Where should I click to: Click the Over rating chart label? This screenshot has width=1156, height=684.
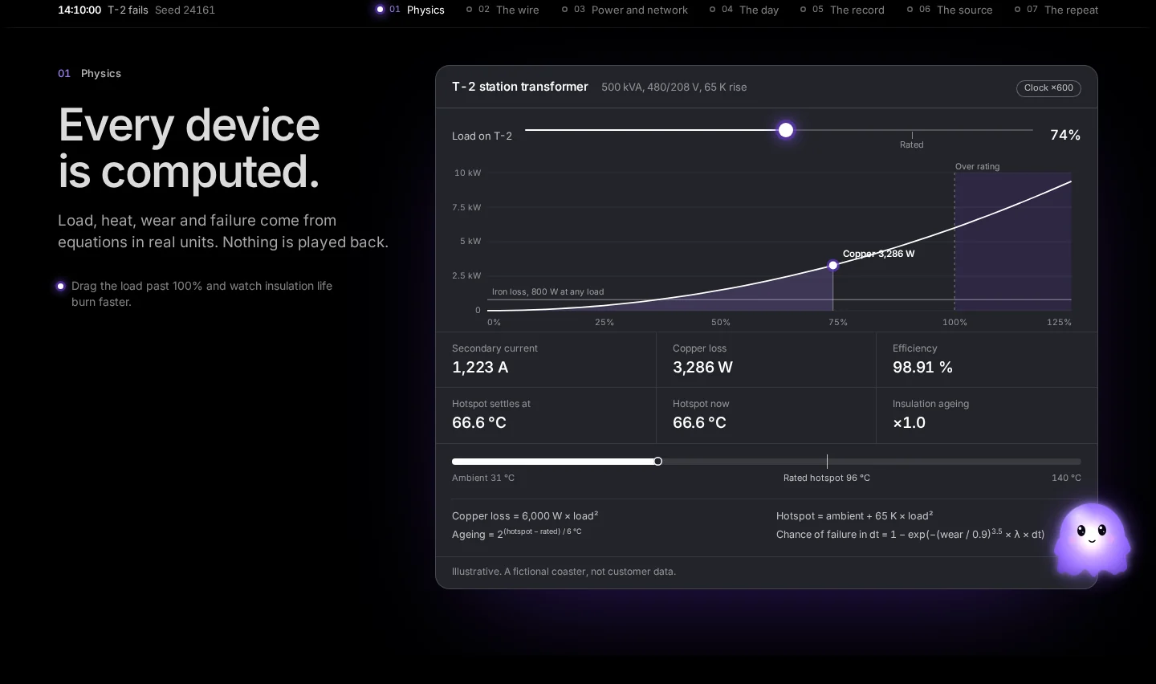tap(977, 166)
